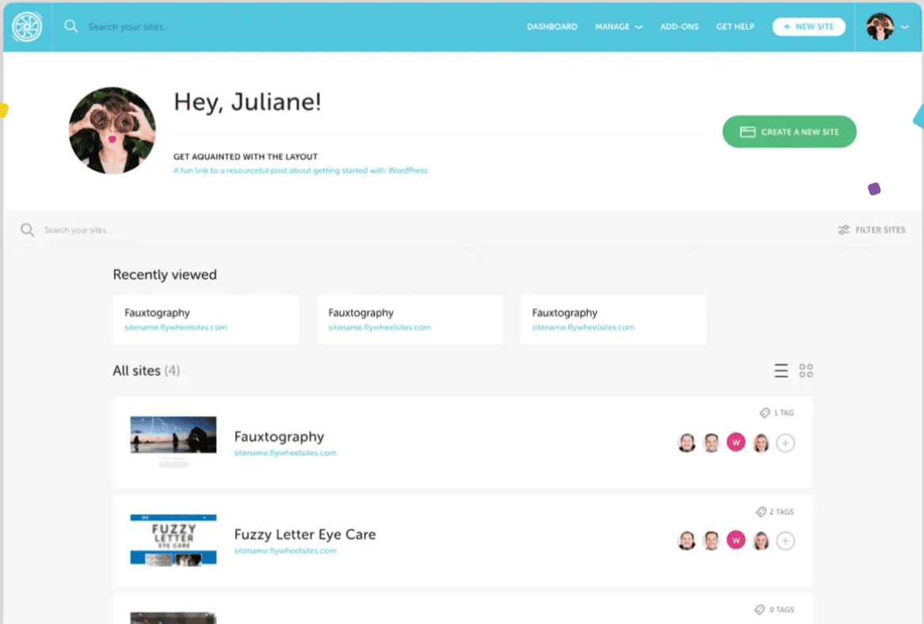
Task: Click the Filter Sites sliders icon
Action: tap(844, 230)
